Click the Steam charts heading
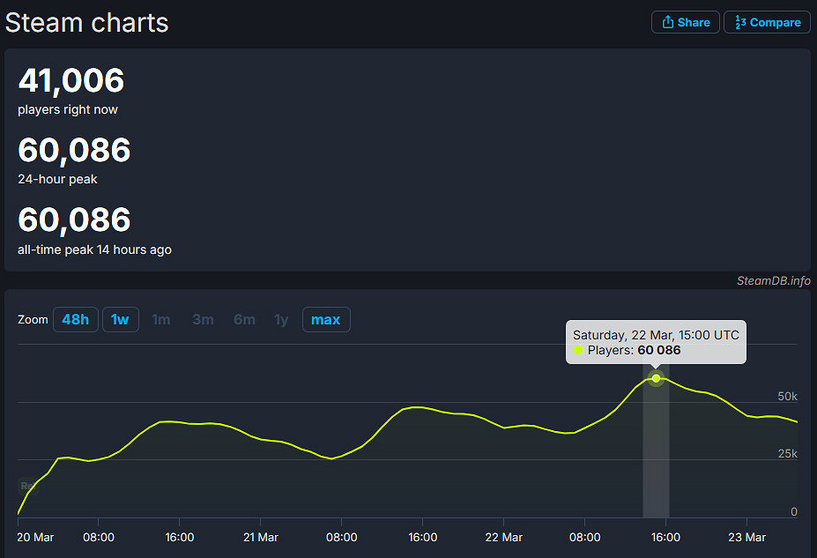 tap(86, 22)
